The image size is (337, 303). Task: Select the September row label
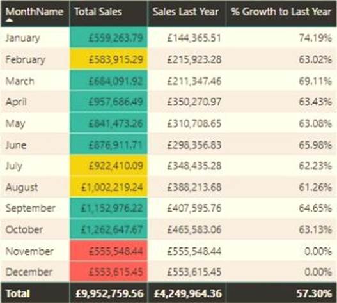(x=31, y=208)
